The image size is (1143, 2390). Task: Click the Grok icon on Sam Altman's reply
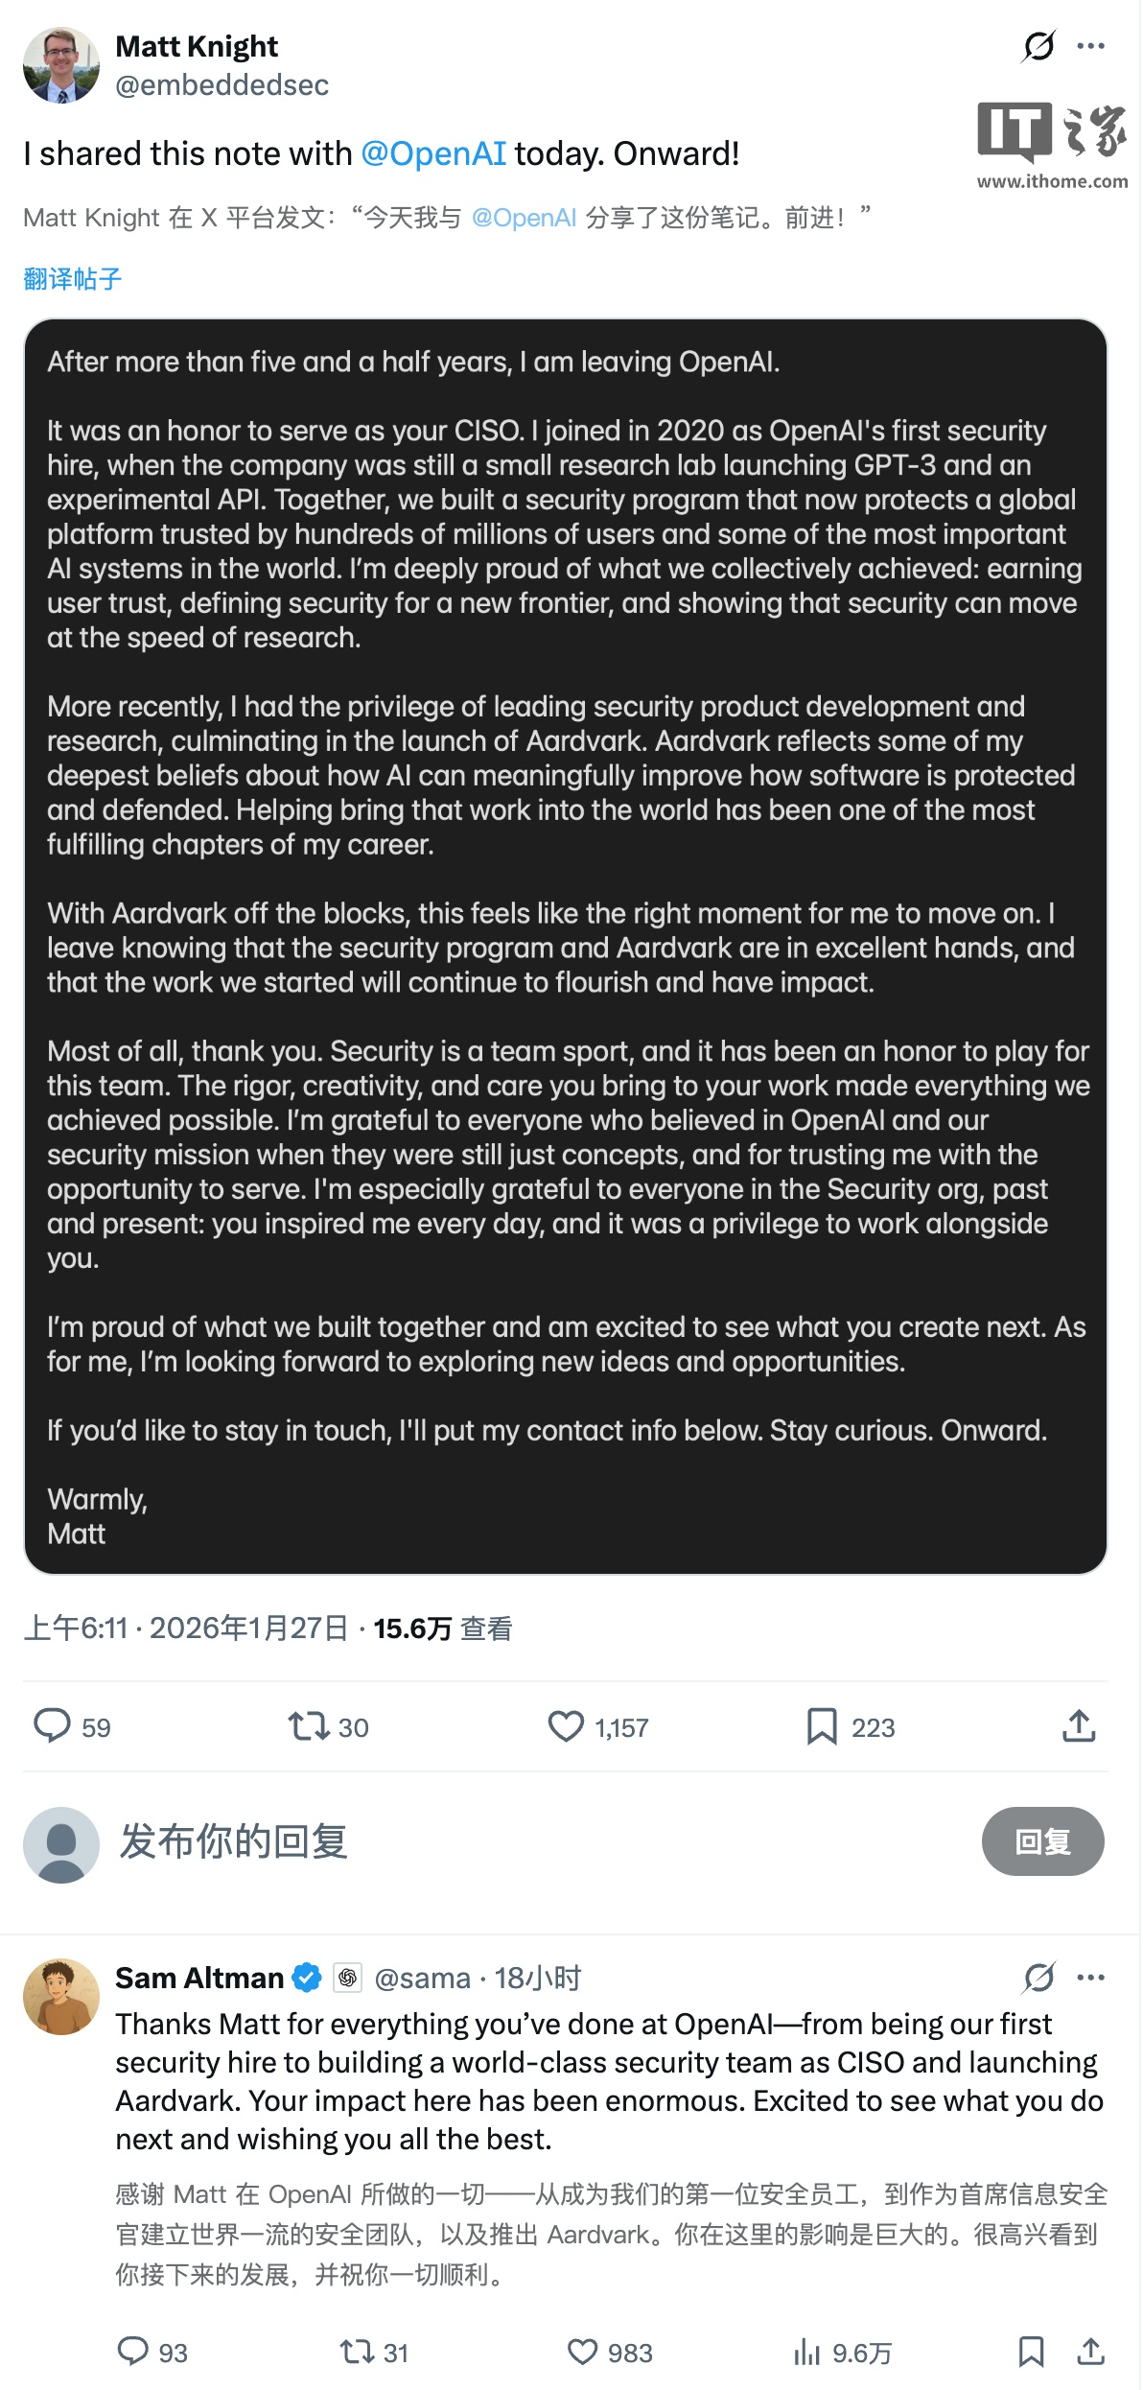click(x=1038, y=1978)
